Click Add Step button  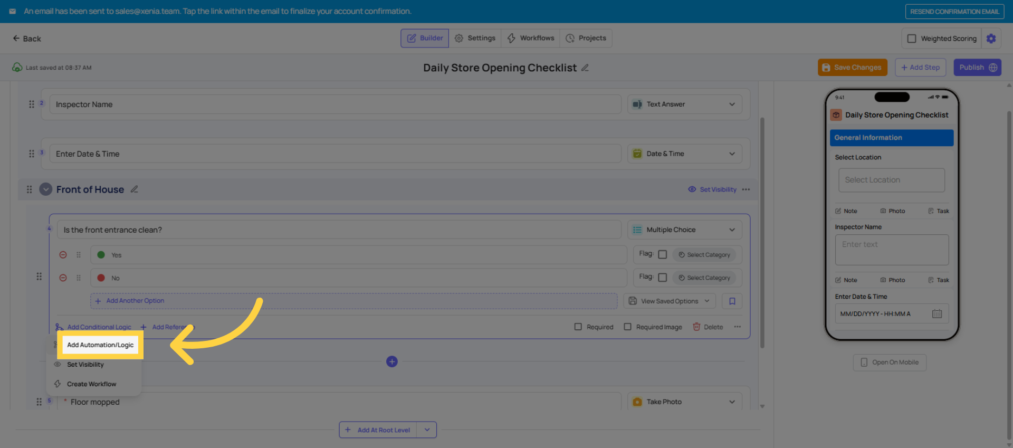tap(920, 68)
